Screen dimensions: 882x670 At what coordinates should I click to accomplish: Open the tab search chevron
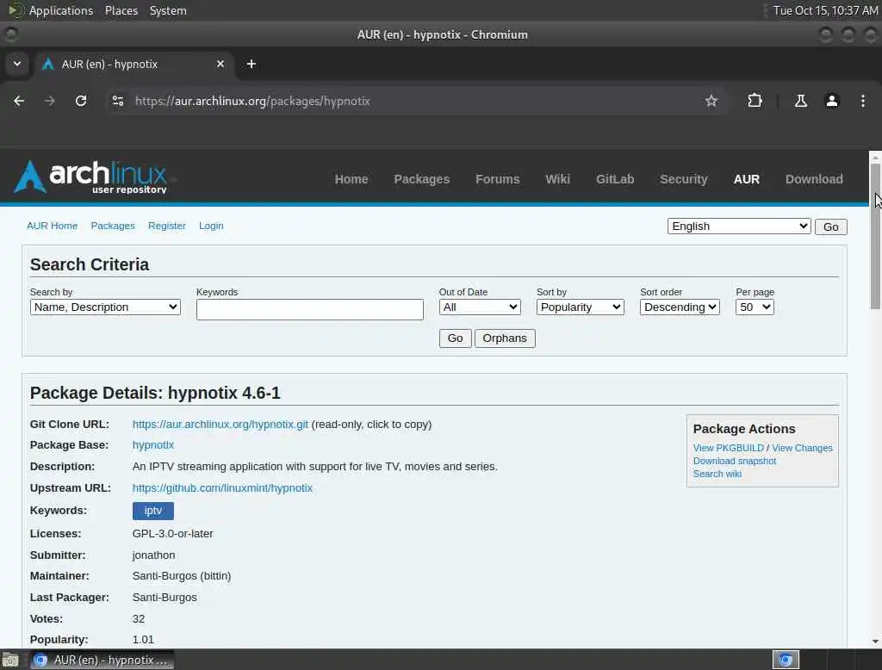pos(17,64)
